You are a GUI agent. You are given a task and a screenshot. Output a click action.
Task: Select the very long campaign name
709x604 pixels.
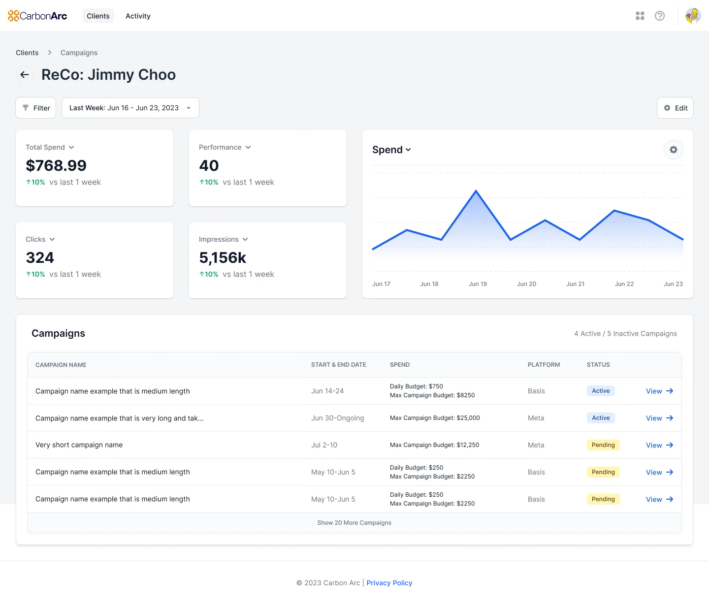120,418
